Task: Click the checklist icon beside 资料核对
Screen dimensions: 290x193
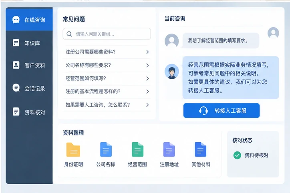Action: [x=16, y=111]
